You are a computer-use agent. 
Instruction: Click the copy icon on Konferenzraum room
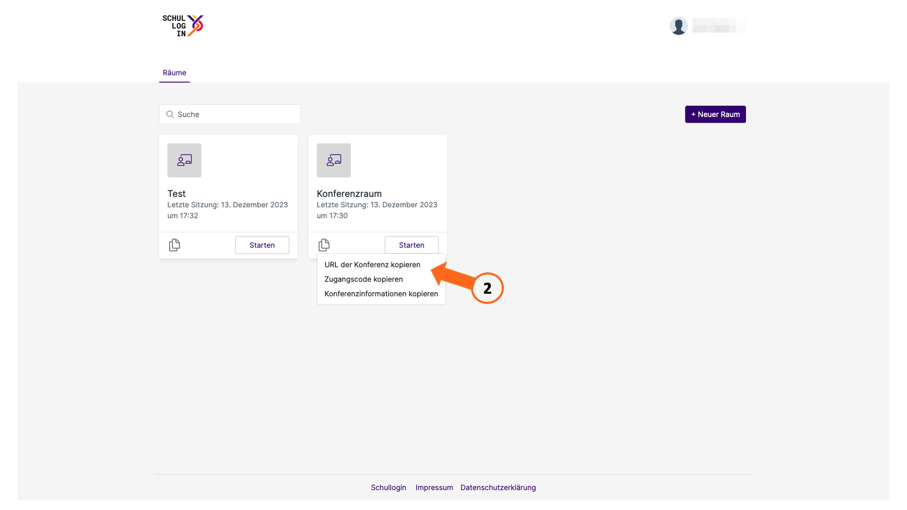324,245
